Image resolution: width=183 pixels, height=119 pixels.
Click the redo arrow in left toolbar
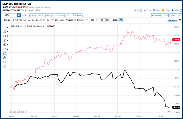5,67
